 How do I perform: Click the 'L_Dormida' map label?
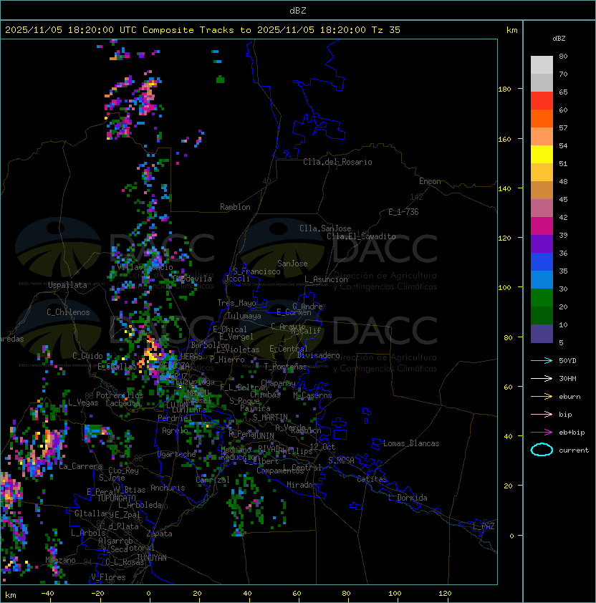(x=408, y=498)
